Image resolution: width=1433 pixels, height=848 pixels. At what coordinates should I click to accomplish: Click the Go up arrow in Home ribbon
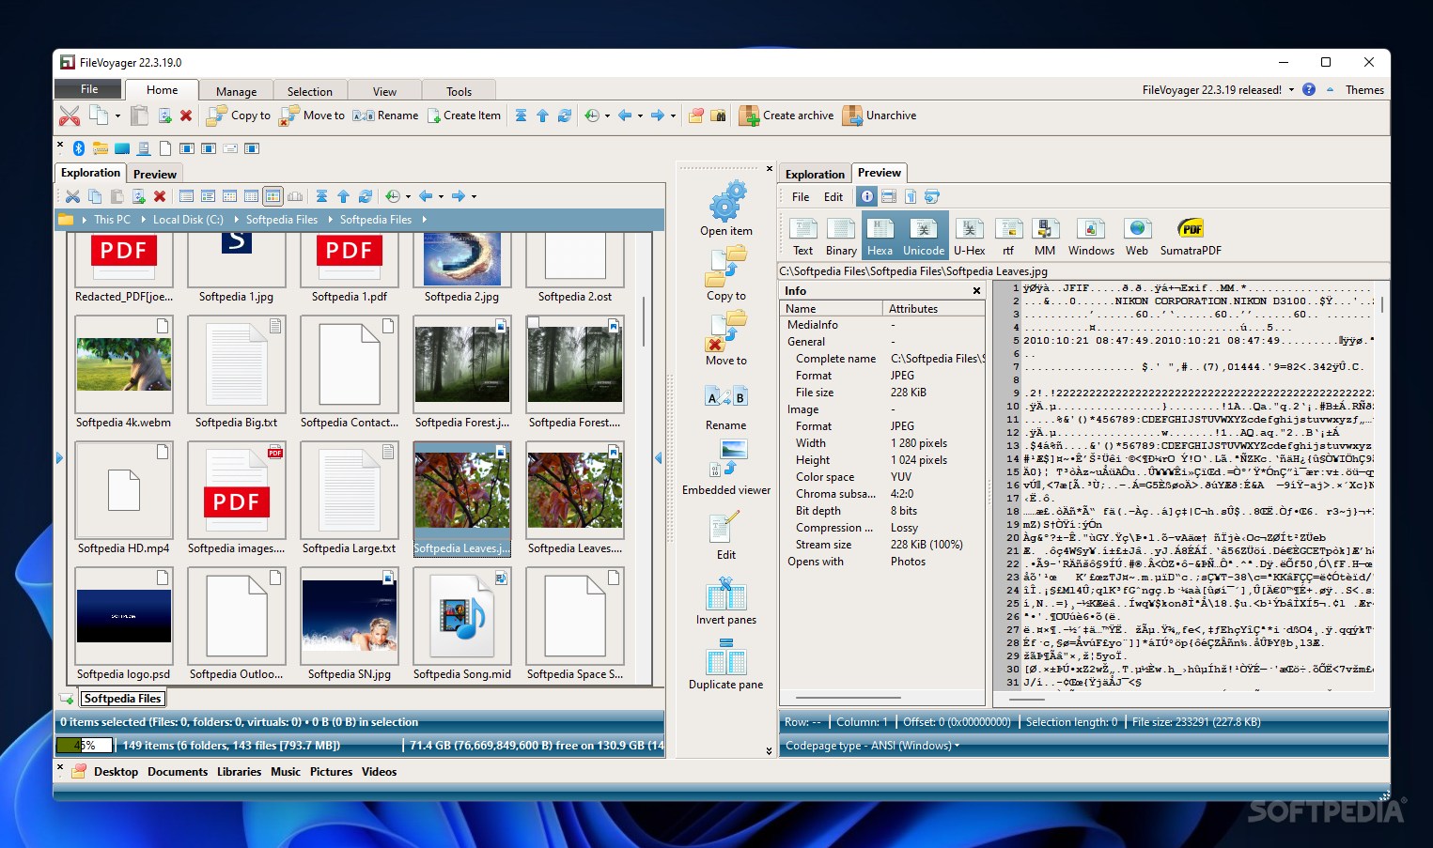542,116
